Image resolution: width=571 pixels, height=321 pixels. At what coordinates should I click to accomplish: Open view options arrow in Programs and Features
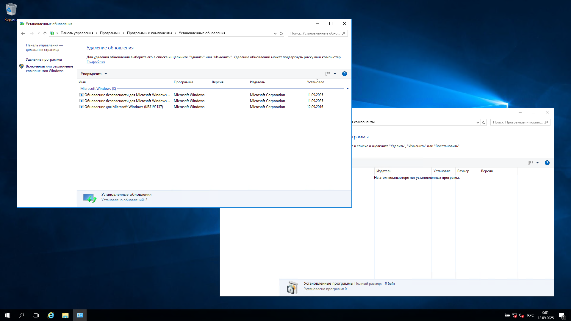[538, 163]
